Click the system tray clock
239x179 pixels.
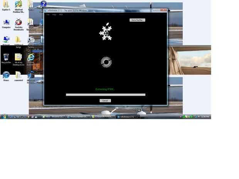coord(205,117)
